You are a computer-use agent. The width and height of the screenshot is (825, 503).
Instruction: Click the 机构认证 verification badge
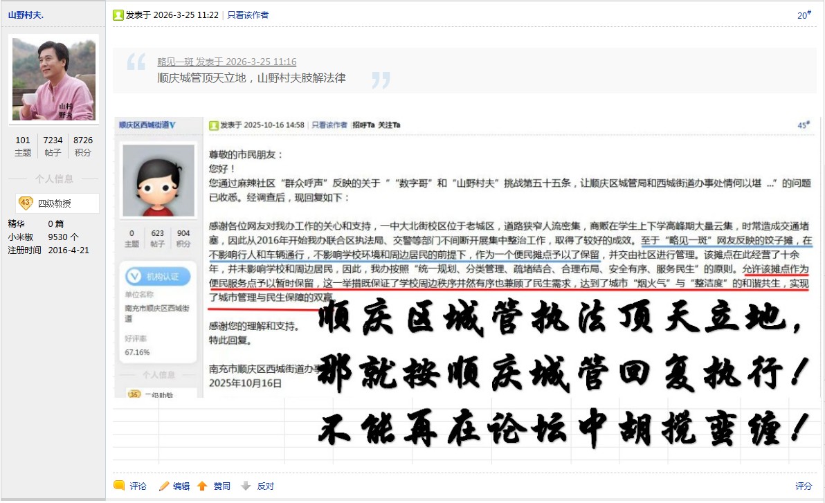point(158,276)
